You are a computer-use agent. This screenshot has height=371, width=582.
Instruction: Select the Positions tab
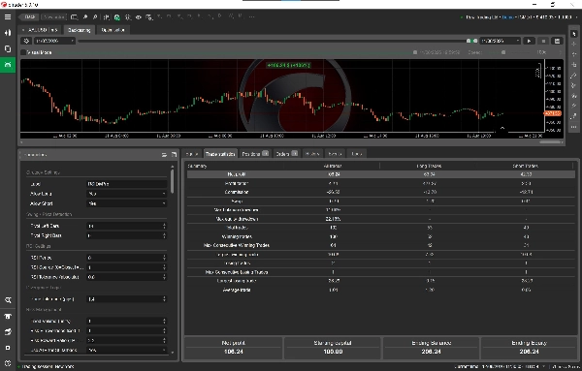(255, 154)
